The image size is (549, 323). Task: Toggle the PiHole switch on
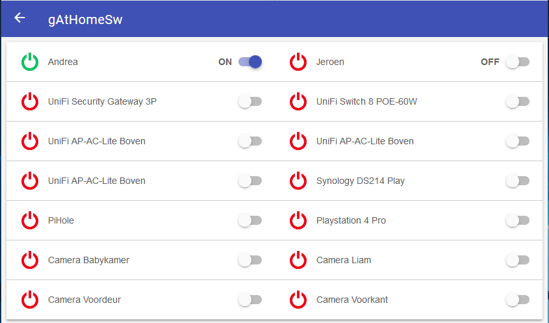coord(250,221)
